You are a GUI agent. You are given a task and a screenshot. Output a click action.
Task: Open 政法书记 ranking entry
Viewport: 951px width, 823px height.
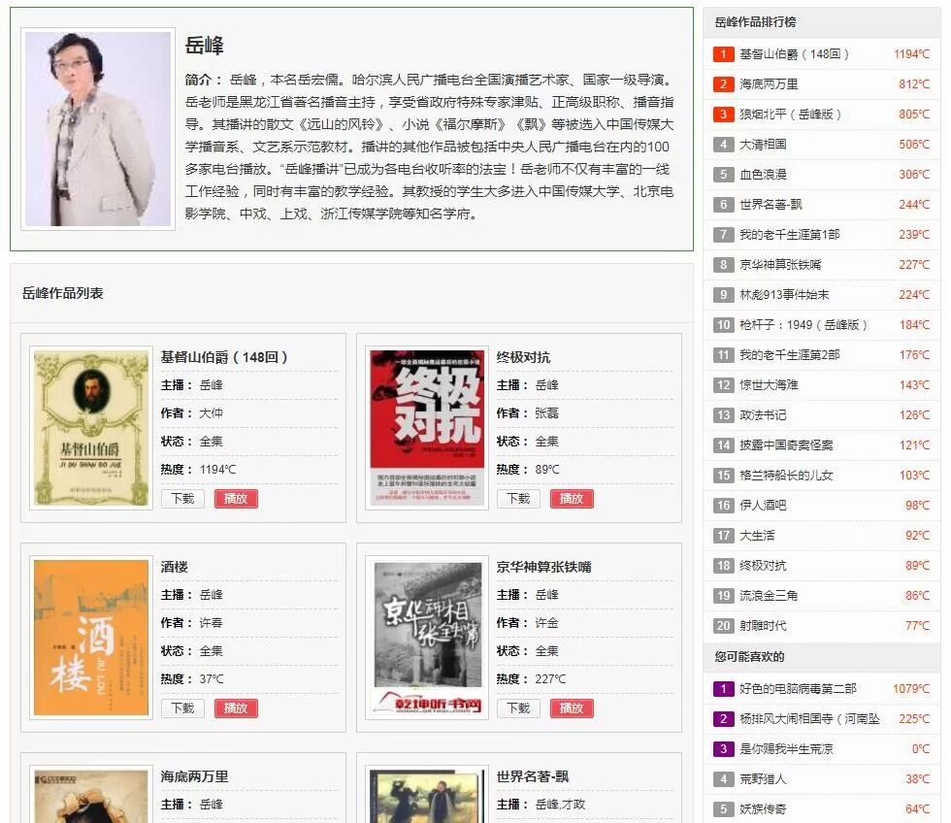click(x=763, y=415)
